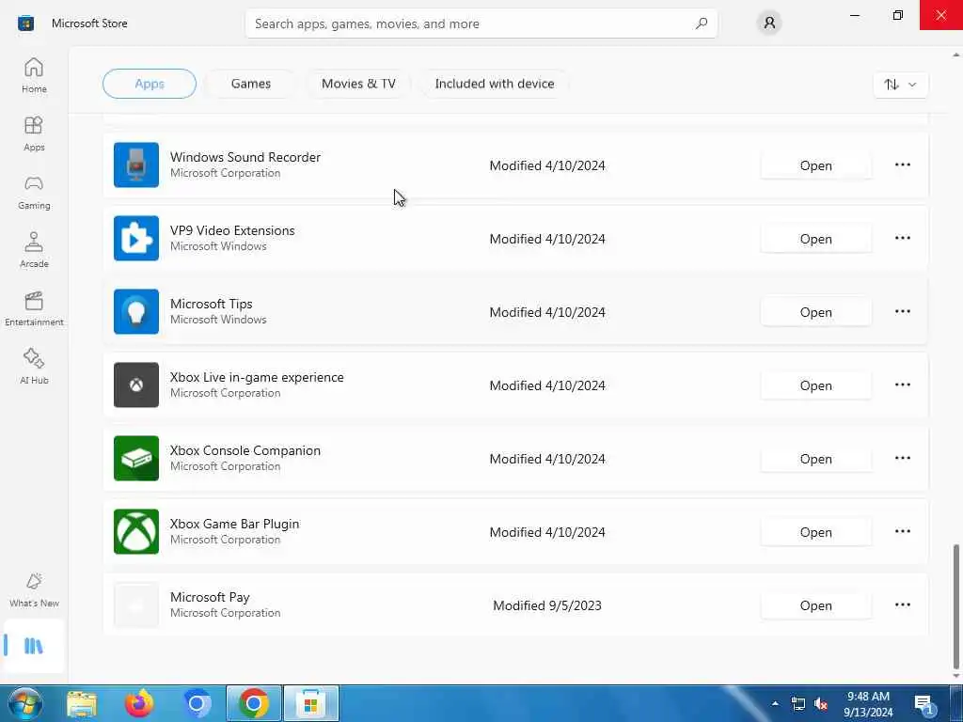Open VP9 Video Extensions with its Open button

click(x=815, y=239)
